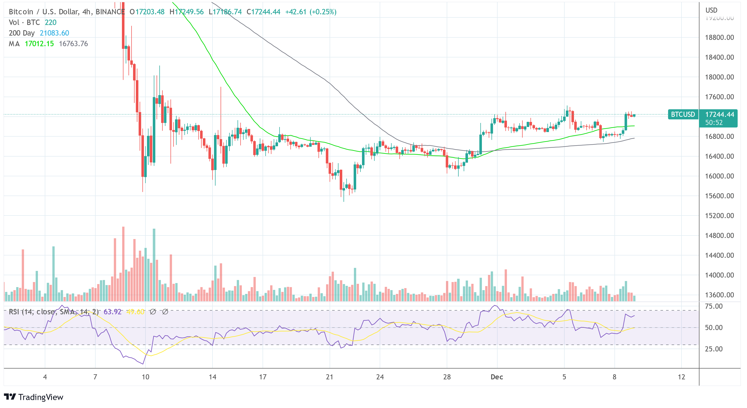Click the green MA value 17012.15
Screen dimensions: 747x408
click(39, 44)
